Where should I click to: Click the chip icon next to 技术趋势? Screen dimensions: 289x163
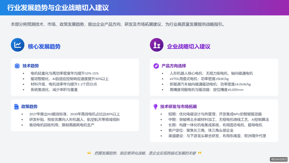pos(17,66)
